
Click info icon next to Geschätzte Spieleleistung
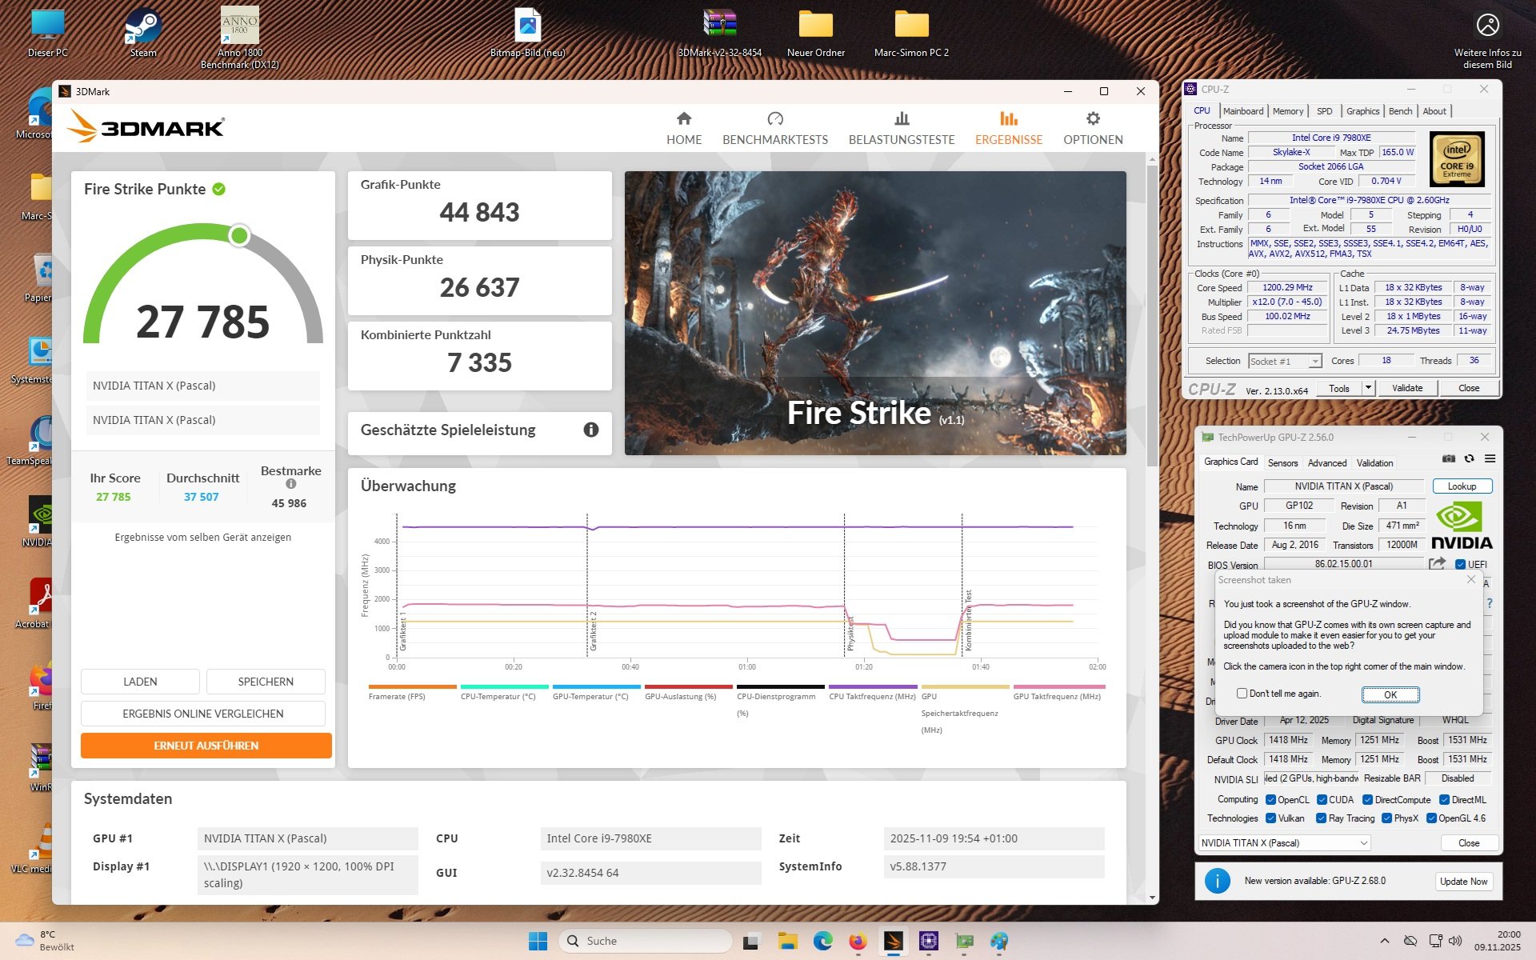pos(591,430)
